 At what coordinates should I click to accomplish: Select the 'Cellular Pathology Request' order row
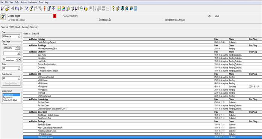coord(142,42)
